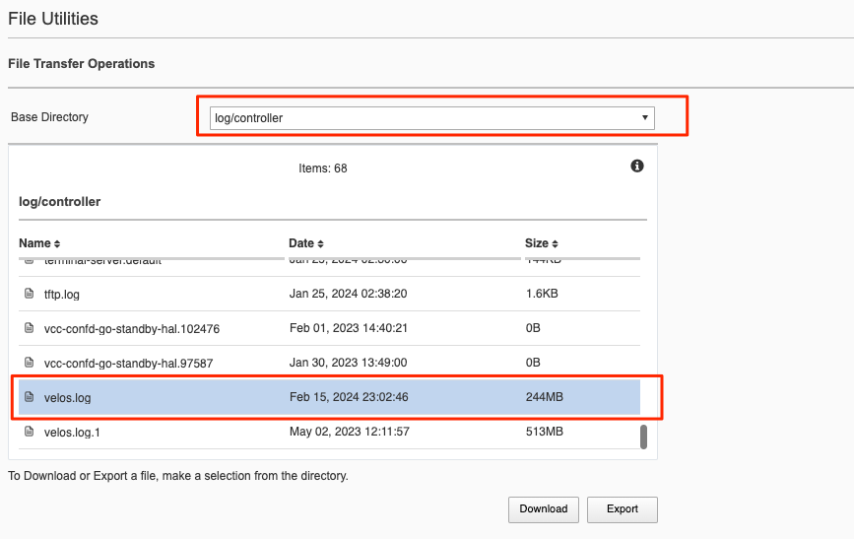The height and width of the screenshot is (539, 854).
Task: Select vcc-confd-go-standby-hal.97587 file name
Action: coord(128,363)
